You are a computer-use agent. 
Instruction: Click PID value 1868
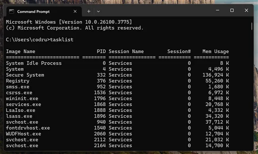(100, 105)
